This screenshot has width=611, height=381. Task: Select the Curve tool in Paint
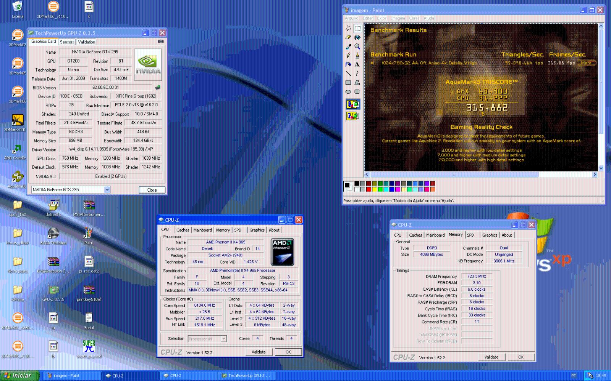[357, 74]
